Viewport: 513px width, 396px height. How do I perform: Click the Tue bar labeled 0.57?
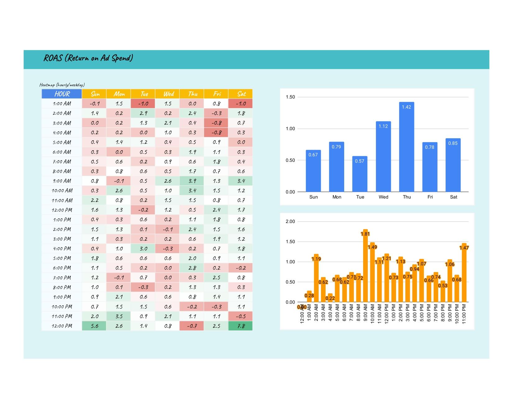(x=360, y=174)
